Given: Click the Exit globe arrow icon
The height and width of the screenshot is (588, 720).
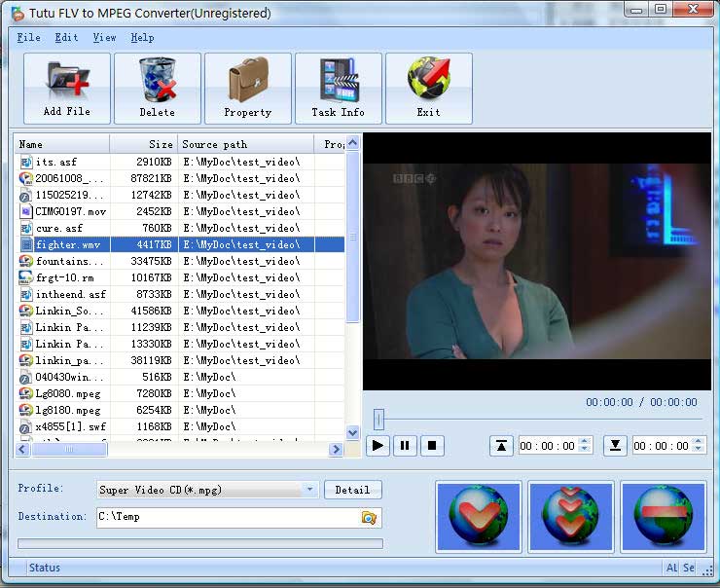Looking at the screenshot, I should point(429,78).
